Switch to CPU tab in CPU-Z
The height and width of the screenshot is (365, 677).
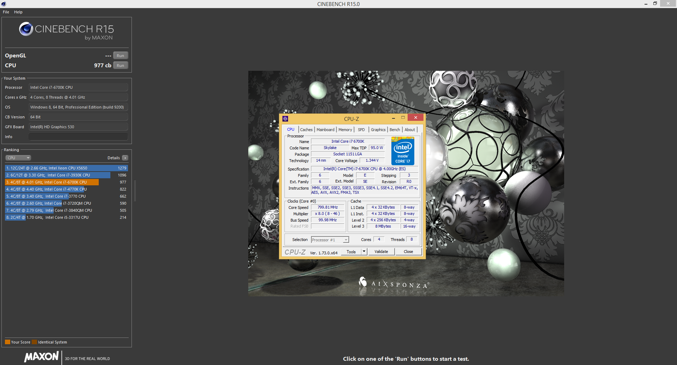coord(291,130)
